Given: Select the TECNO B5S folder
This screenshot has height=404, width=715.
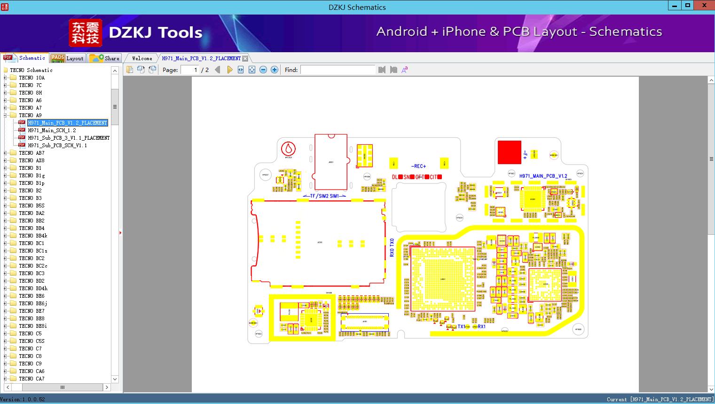Looking at the screenshot, I should 31,206.
